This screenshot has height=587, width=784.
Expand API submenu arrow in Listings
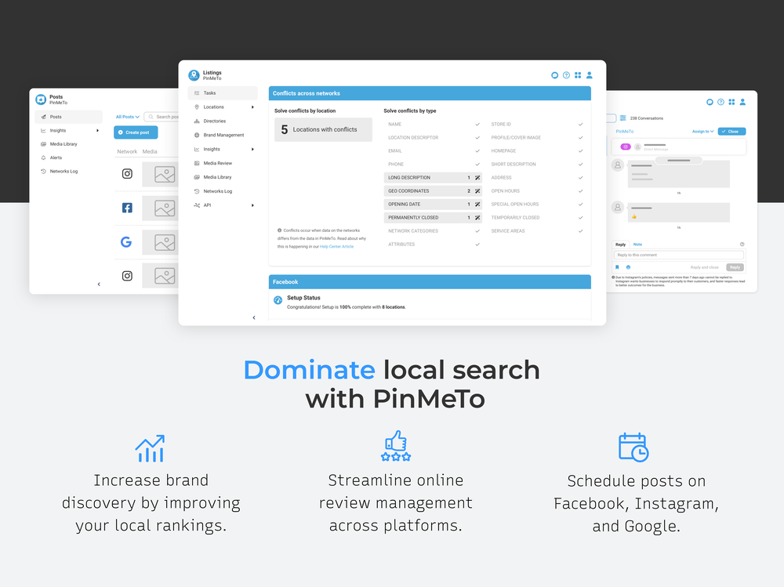click(x=252, y=205)
